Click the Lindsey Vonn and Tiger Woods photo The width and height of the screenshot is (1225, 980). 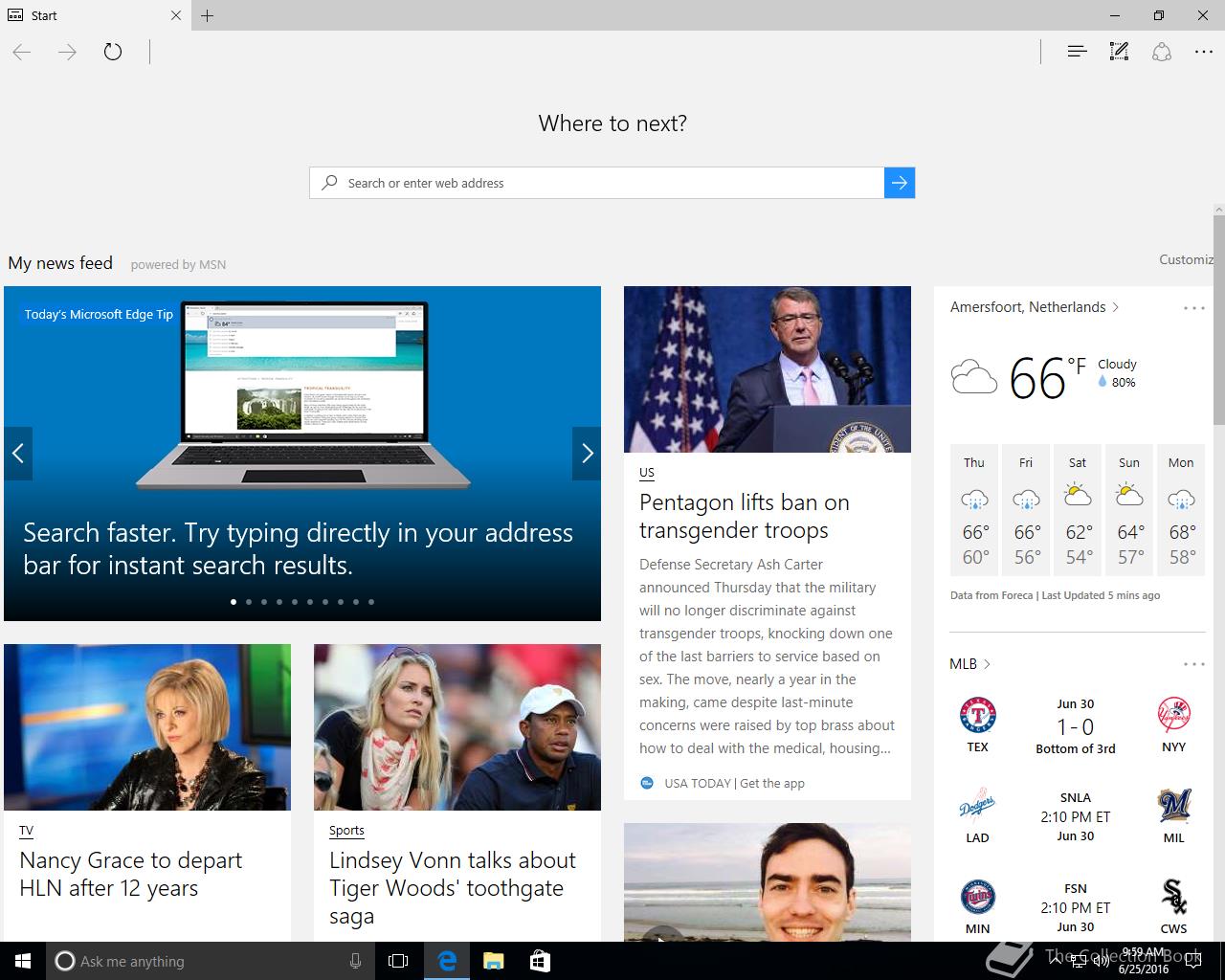(x=457, y=727)
